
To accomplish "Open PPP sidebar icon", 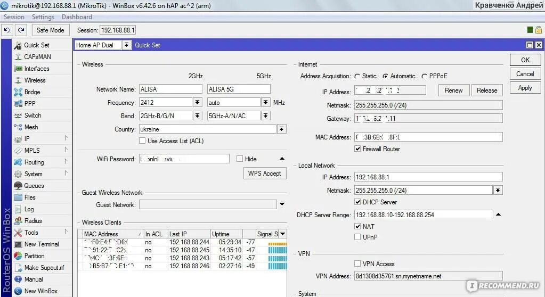I will pyautogui.click(x=18, y=104).
